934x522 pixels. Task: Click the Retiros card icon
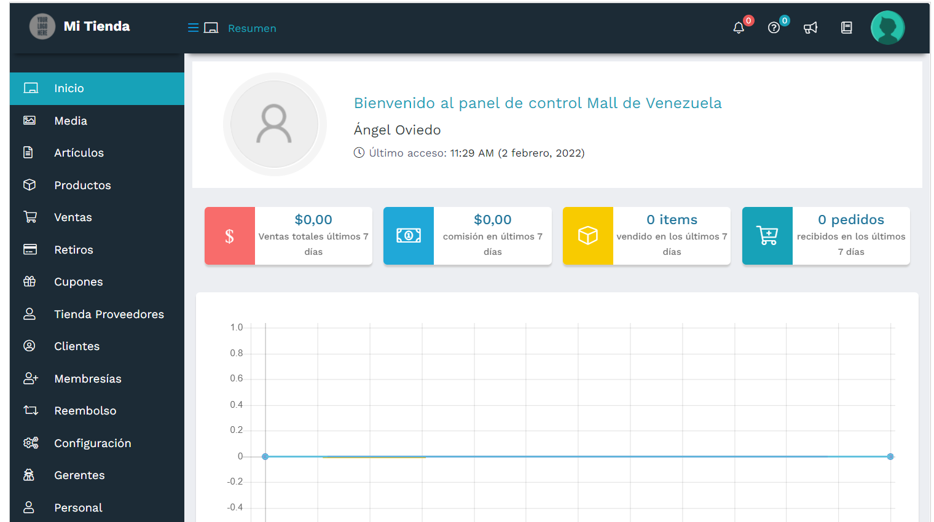click(x=30, y=249)
